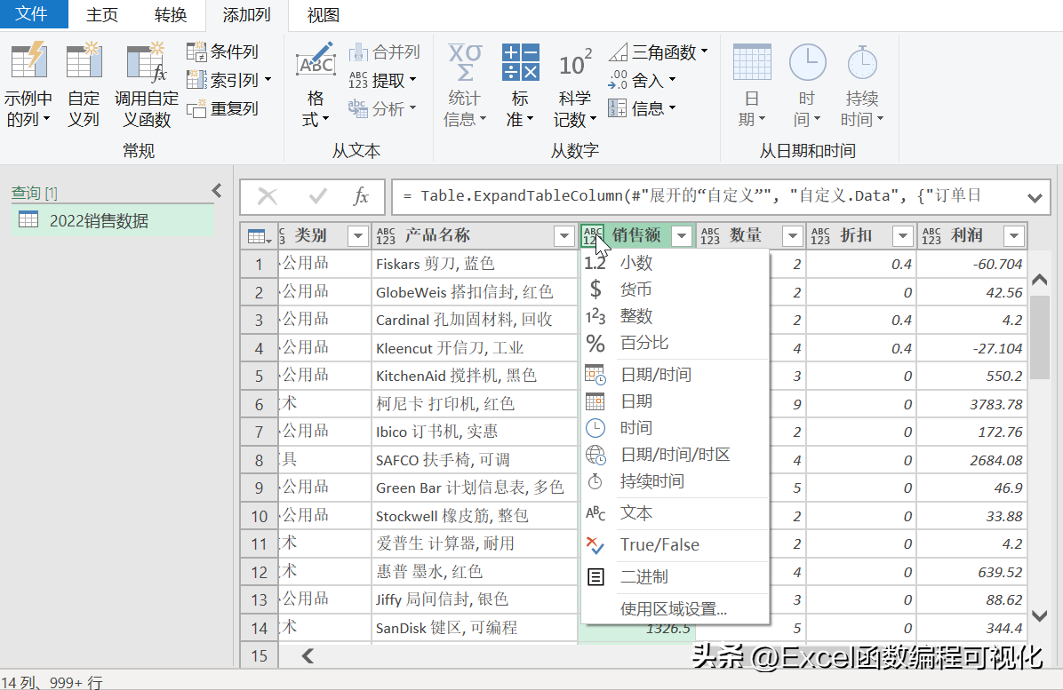This screenshot has height=690, width=1063.
Task: Open the 持续时间 duration tool
Action: click(862, 84)
